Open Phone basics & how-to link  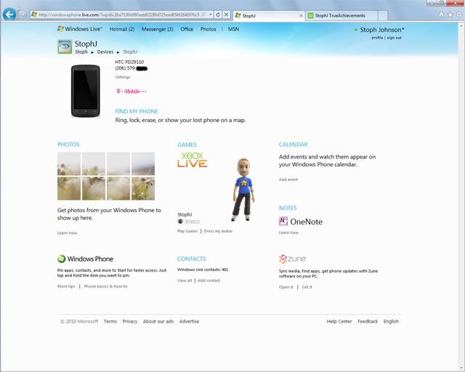point(105,286)
